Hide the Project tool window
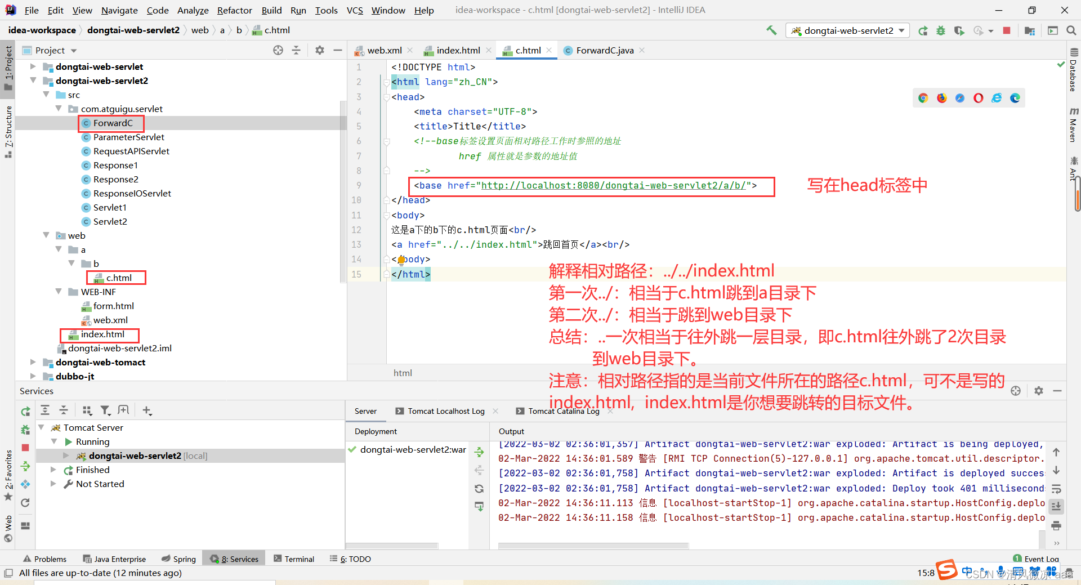The image size is (1081, 585). (338, 50)
